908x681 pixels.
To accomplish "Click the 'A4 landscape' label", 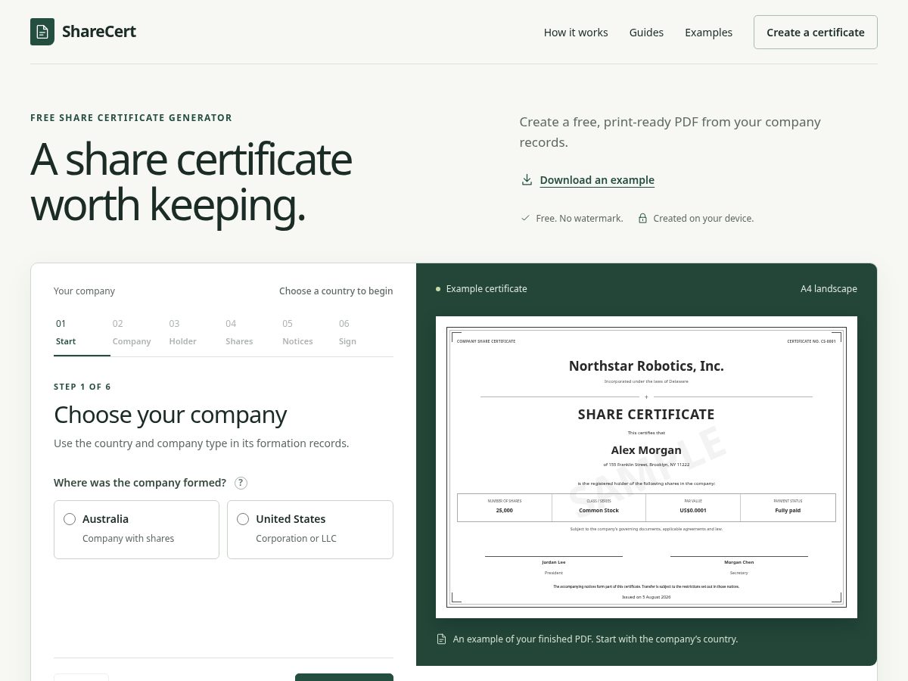I will (829, 288).
